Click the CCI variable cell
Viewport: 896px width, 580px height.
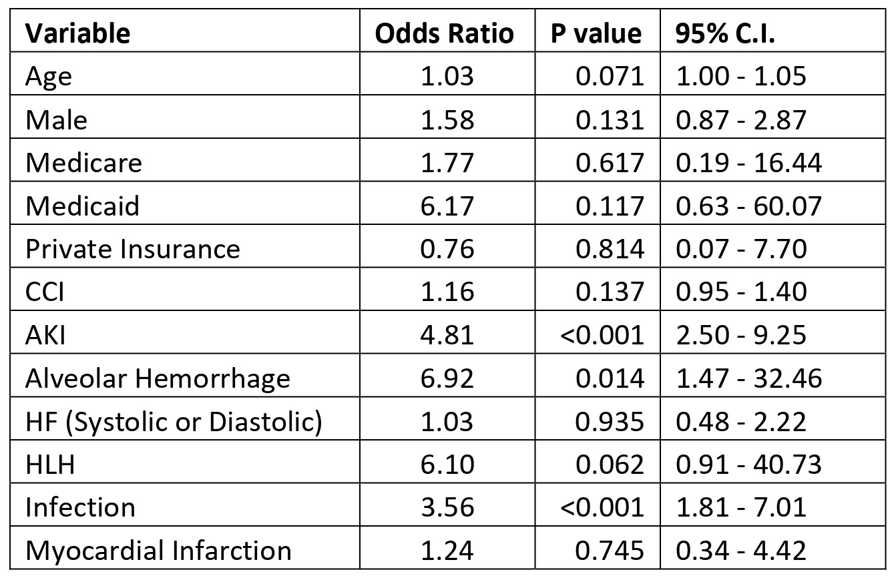coord(45,292)
